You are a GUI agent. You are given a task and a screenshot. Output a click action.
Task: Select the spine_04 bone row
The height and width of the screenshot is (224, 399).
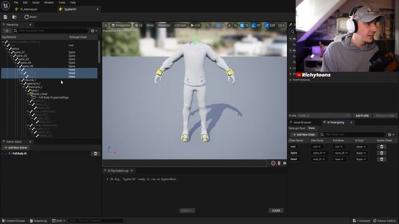tap(49, 62)
